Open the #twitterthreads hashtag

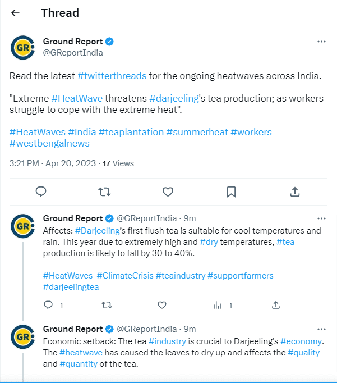[112, 76]
